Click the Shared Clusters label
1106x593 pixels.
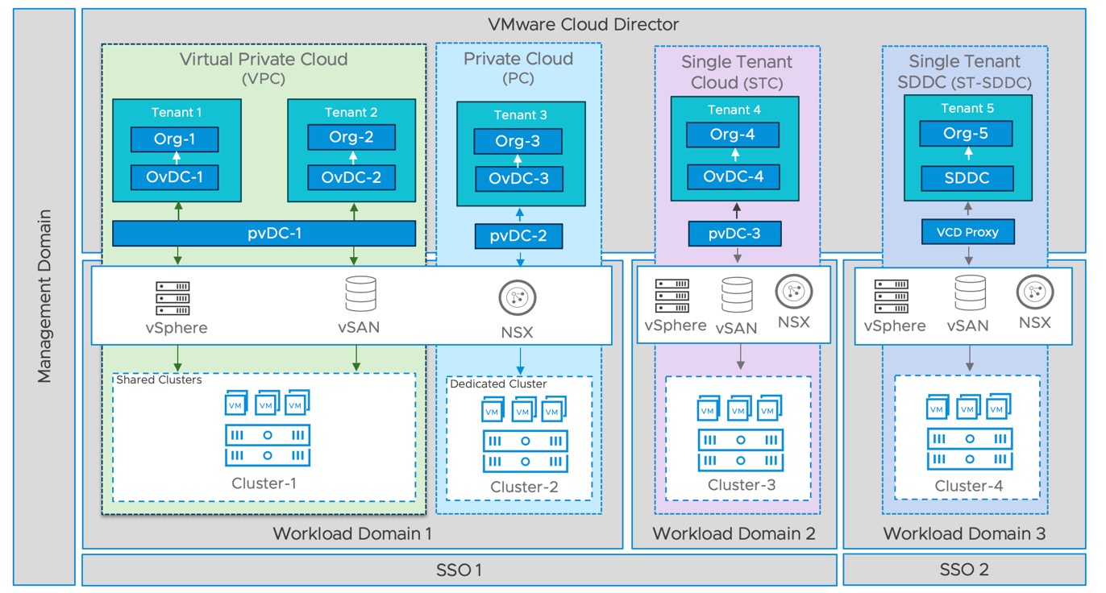click(159, 379)
